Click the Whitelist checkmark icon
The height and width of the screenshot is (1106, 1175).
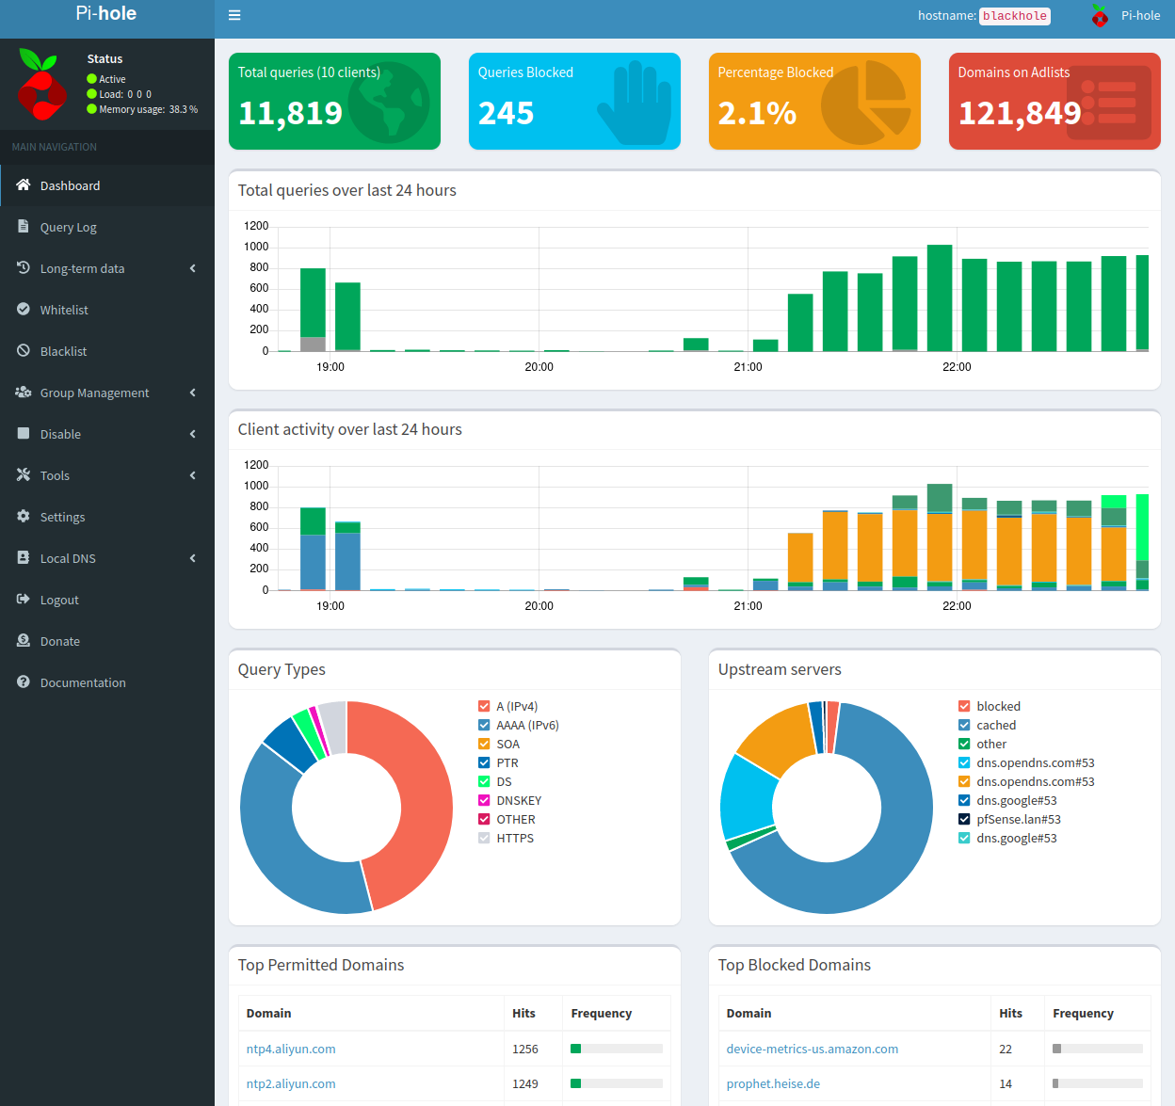click(x=24, y=310)
